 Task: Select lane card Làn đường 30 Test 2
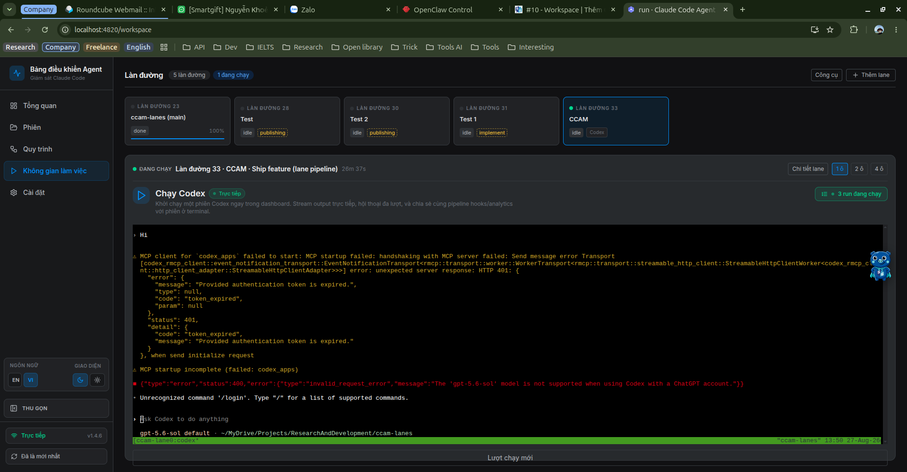click(x=397, y=121)
